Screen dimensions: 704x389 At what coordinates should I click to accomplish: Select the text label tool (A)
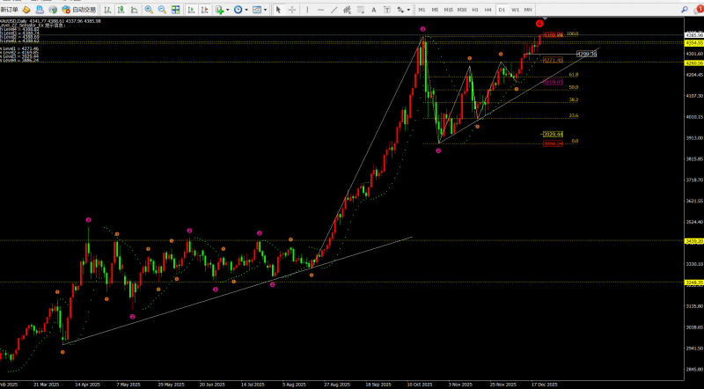click(374, 9)
